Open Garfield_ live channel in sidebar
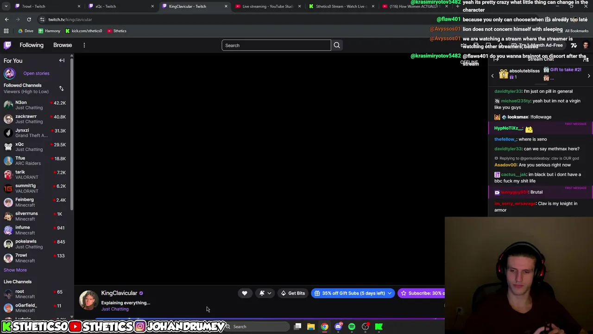593x334 pixels. (35, 308)
